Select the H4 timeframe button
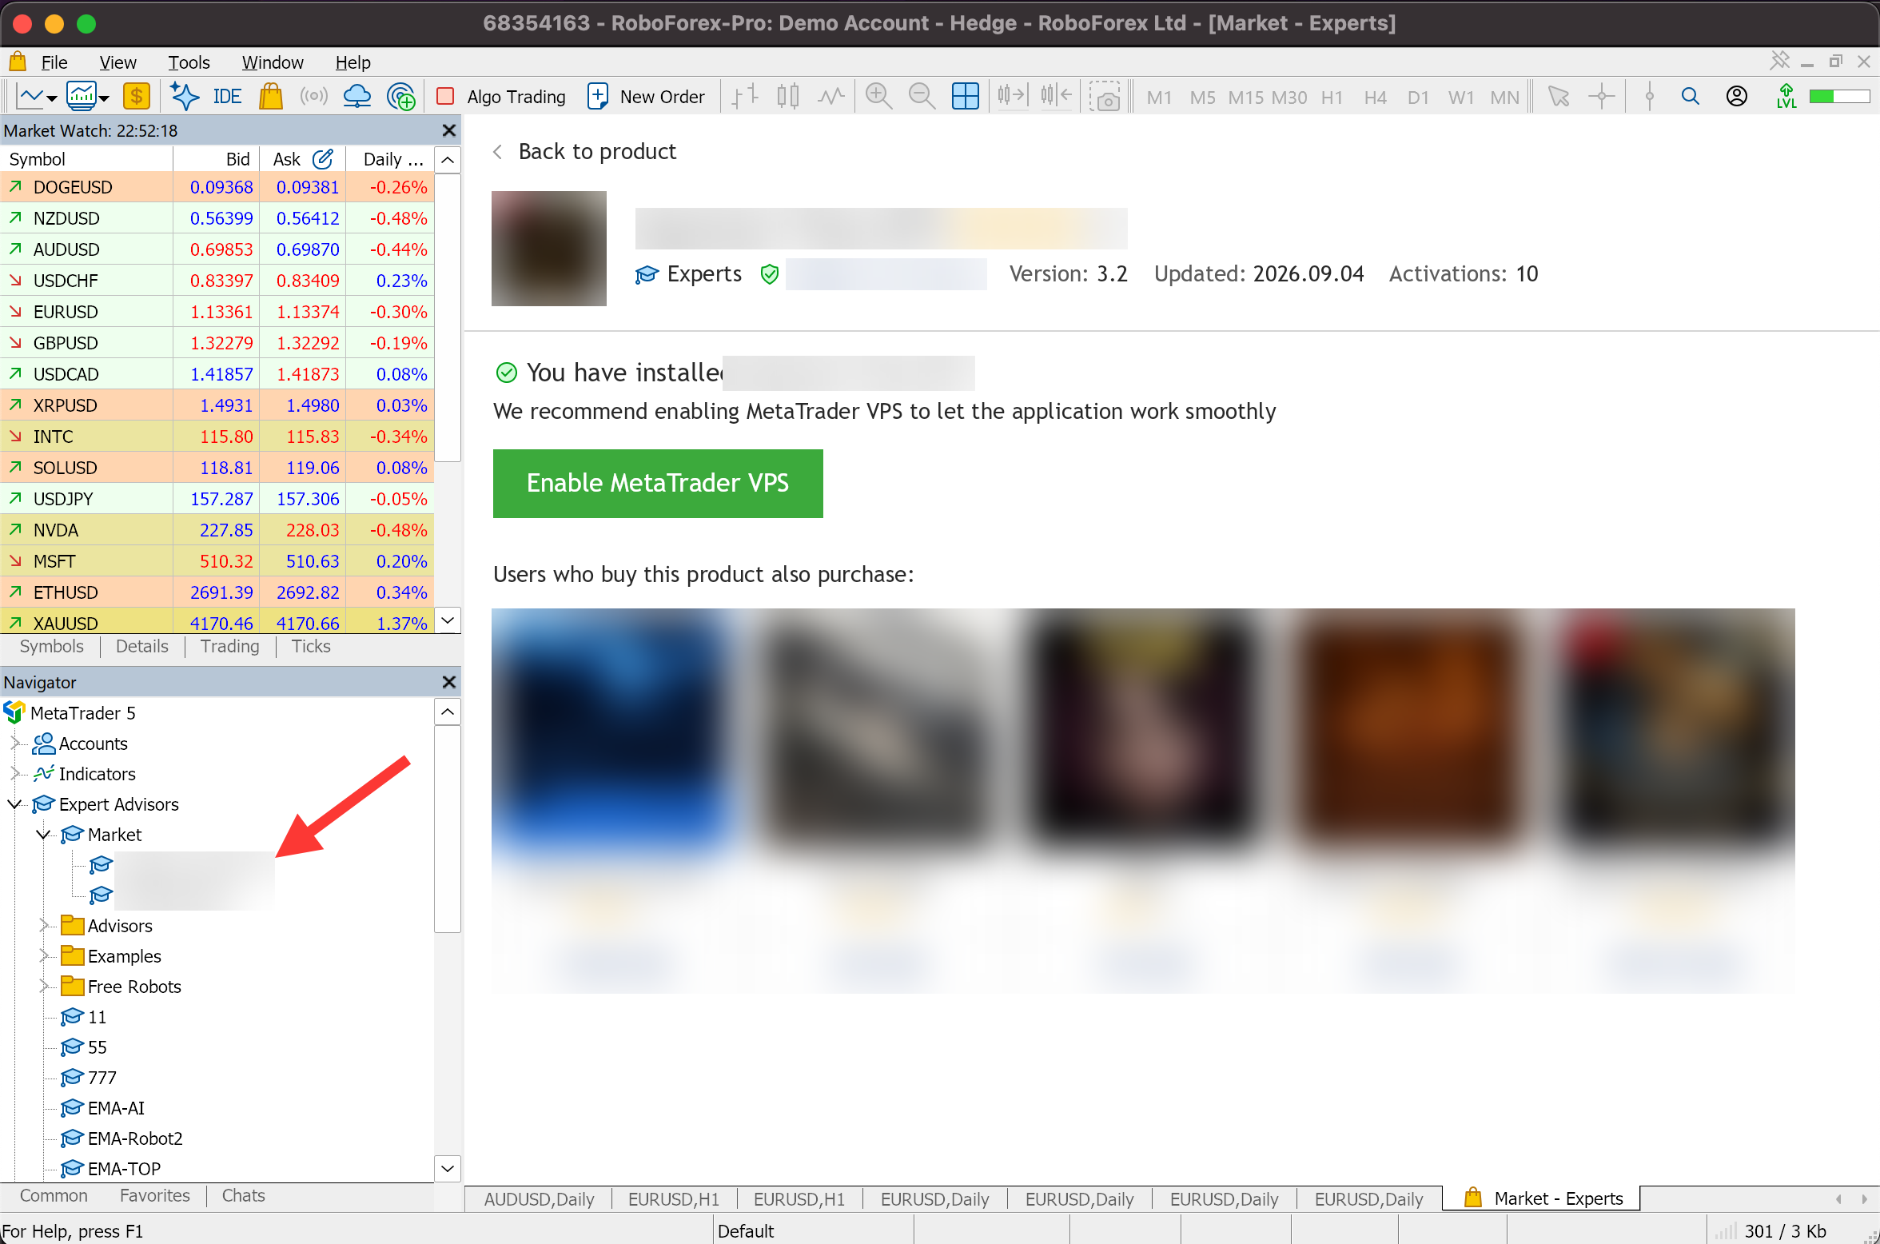The height and width of the screenshot is (1244, 1880). pyautogui.click(x=1375, y=98)
